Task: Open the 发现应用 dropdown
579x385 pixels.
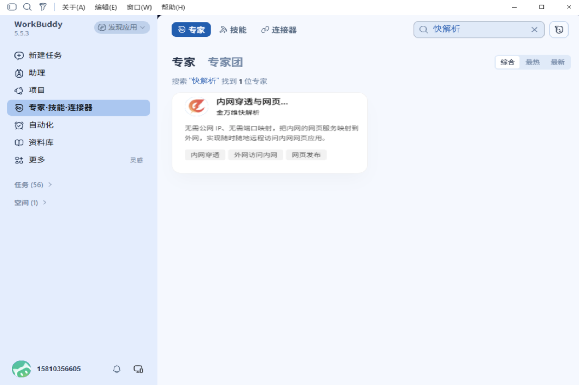Action: (x=122, y=27)
